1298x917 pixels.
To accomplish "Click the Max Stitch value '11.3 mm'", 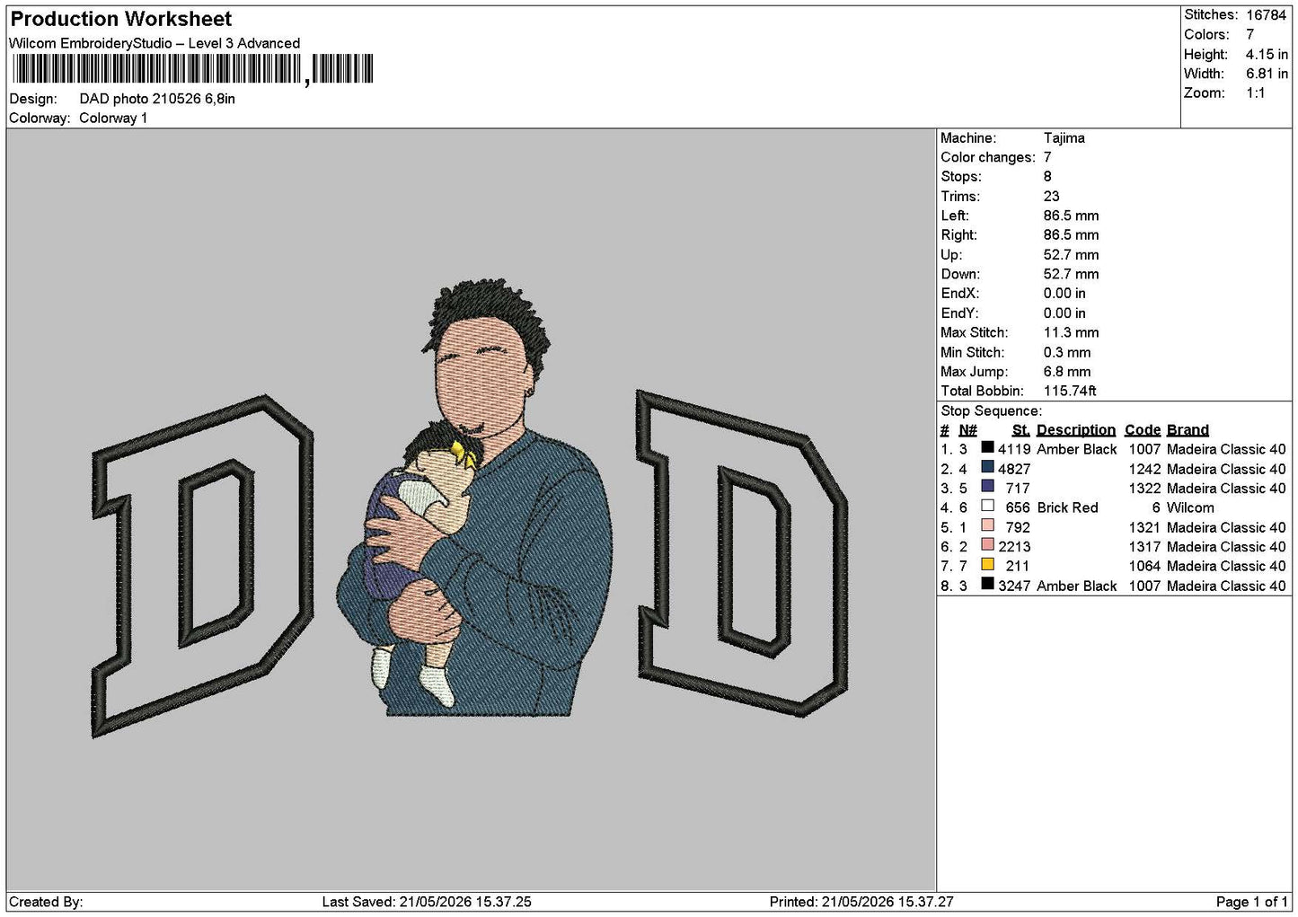I will coord(1071,333).
